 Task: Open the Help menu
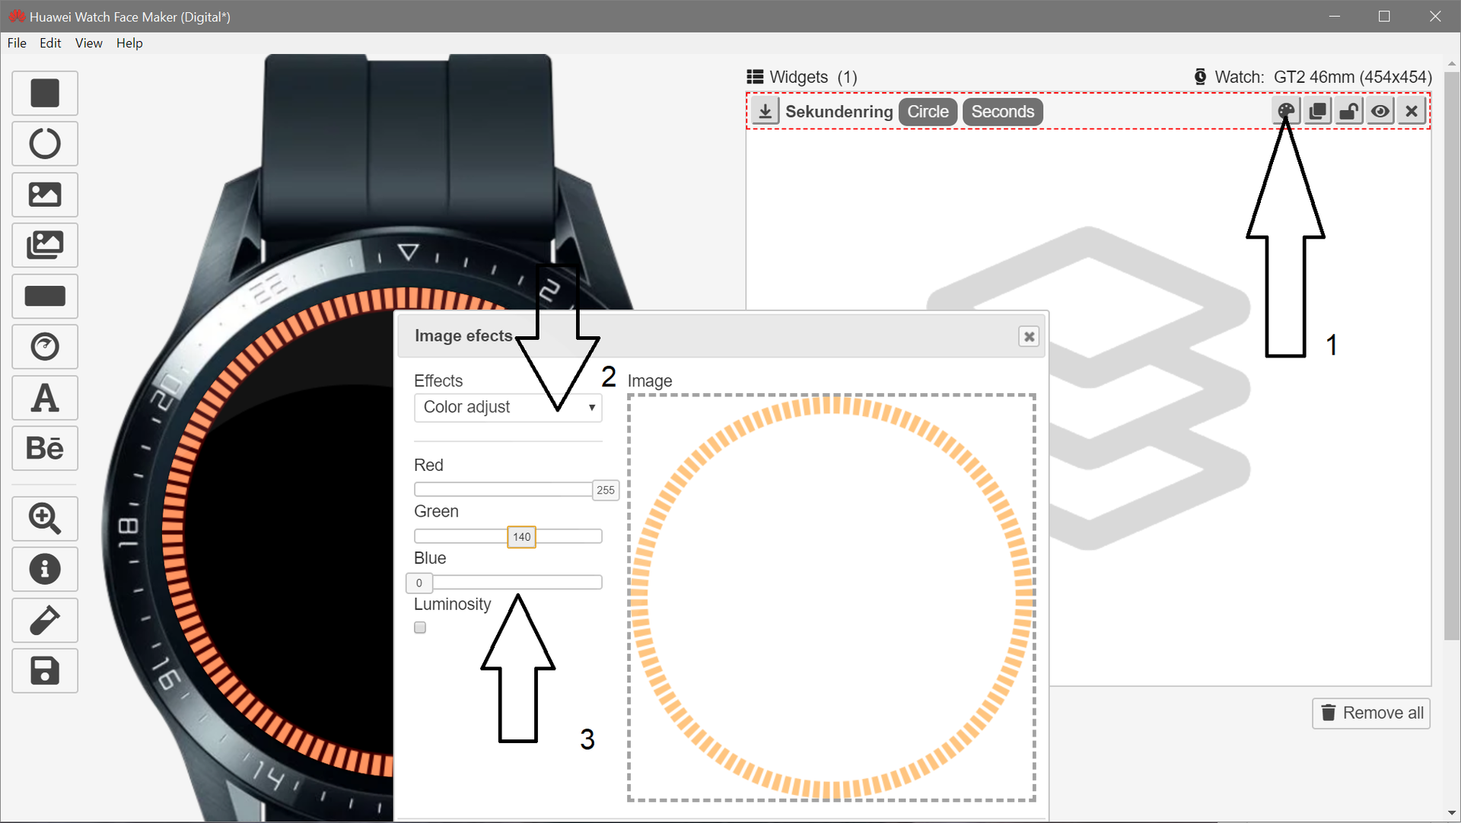tap(129, 43)
